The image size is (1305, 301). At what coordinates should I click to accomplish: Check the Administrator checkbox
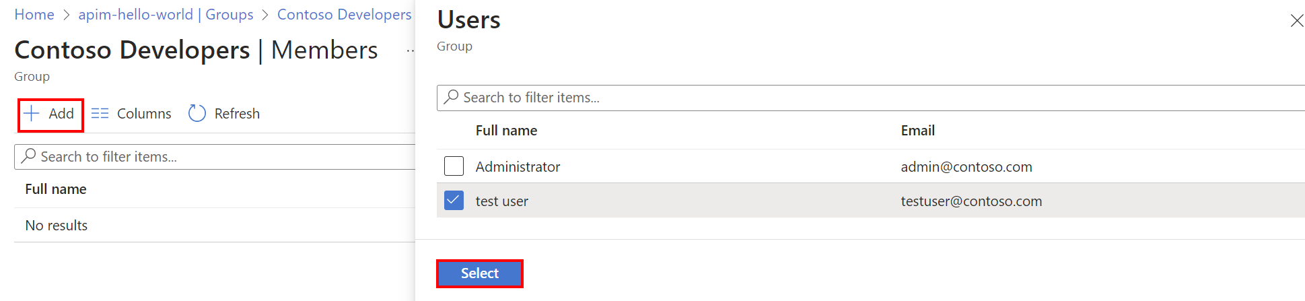pos(454,166)
